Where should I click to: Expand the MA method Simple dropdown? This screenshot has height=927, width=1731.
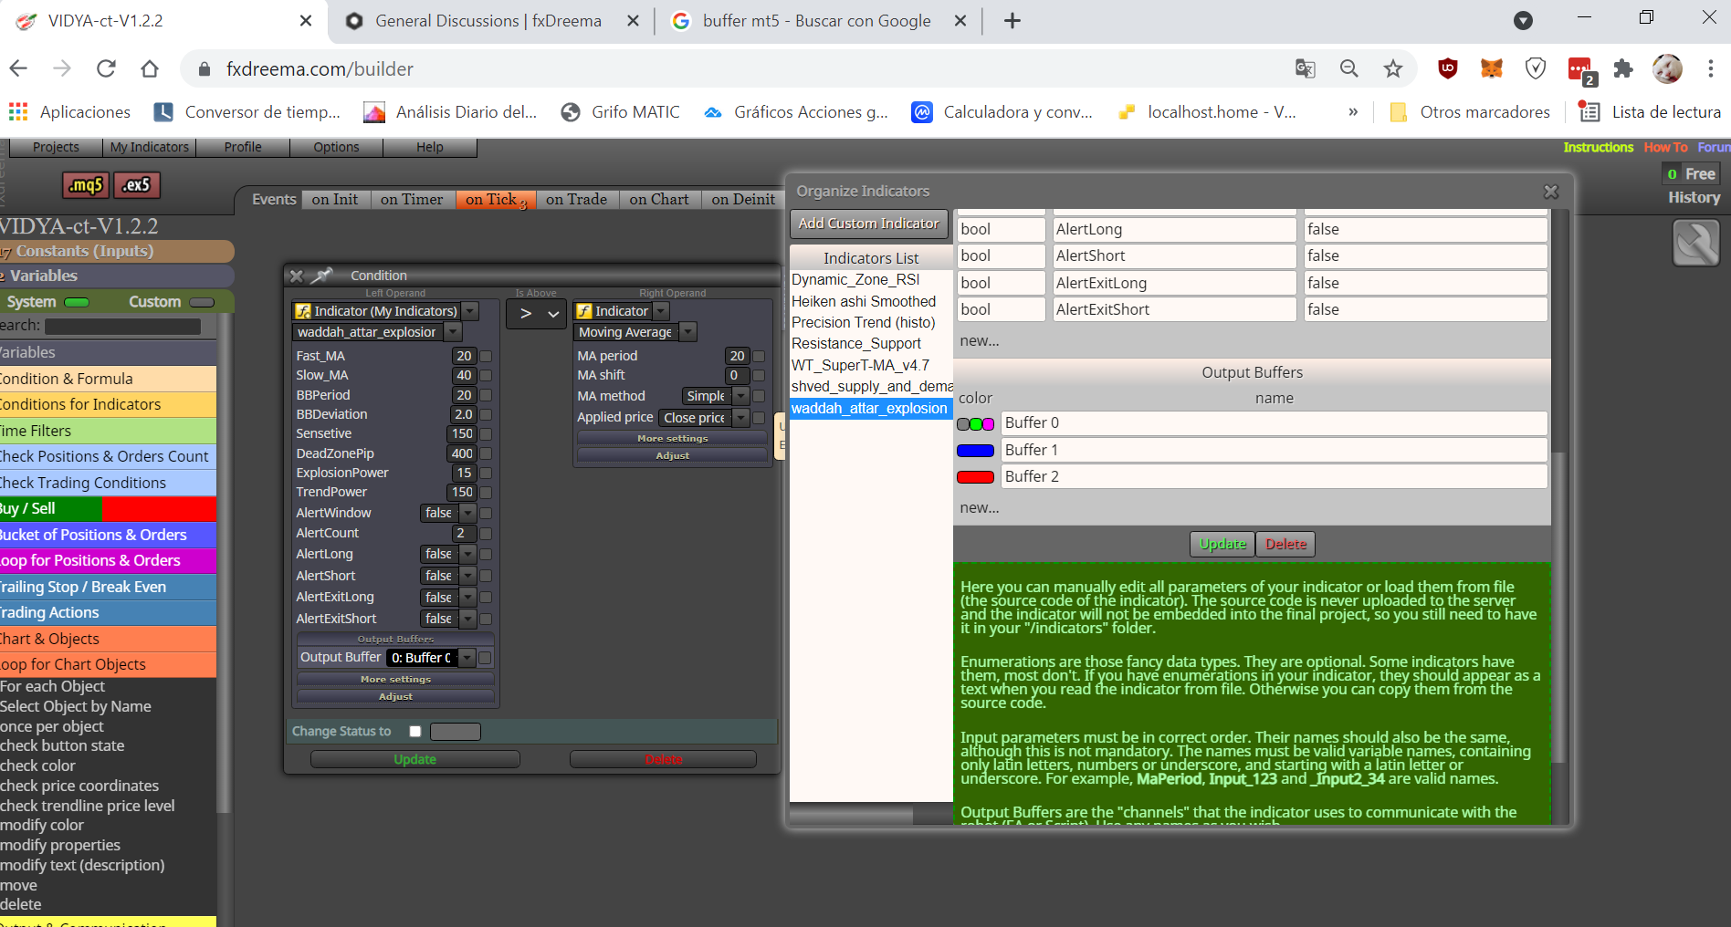click(x=715, y=396)
